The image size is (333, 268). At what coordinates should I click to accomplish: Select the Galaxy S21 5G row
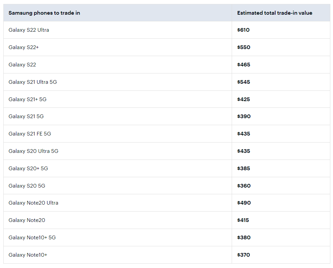pos(167,116)
